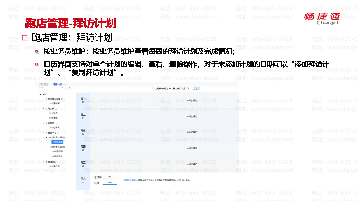The width and height of the screenshot is (358, 201).
Task: Select salesperson 401 张玉赖 in the tree
Action: [x=58, y=142]
